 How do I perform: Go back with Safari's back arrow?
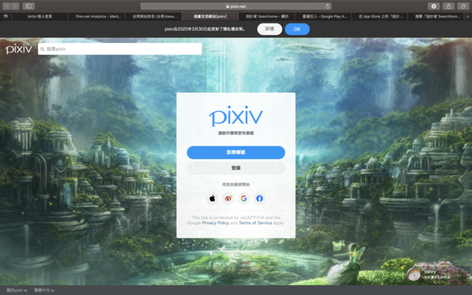pos(7,6)
